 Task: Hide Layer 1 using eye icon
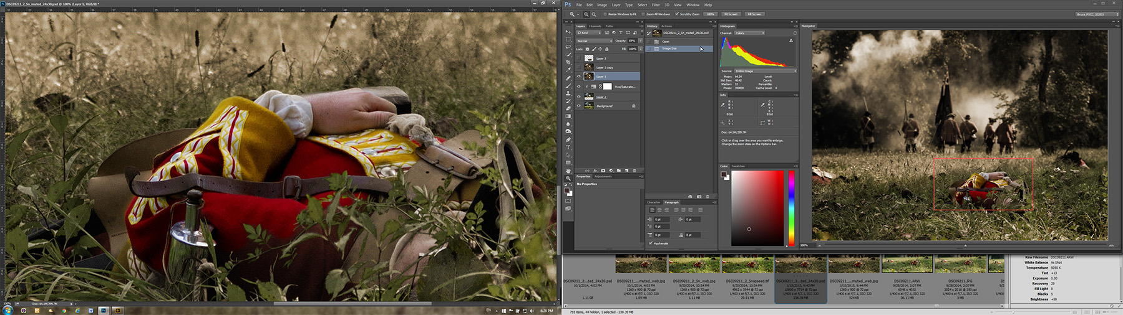pos(578,77)
